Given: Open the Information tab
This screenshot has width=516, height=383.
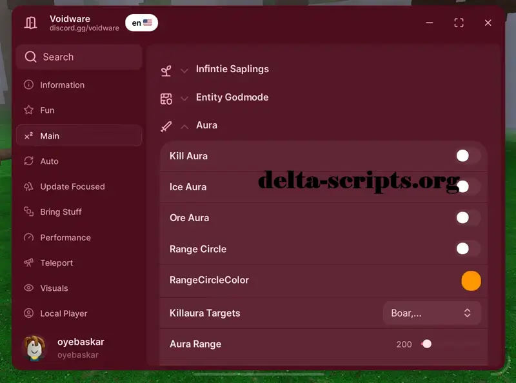Looking at the screenshot, I should [79, 85].
